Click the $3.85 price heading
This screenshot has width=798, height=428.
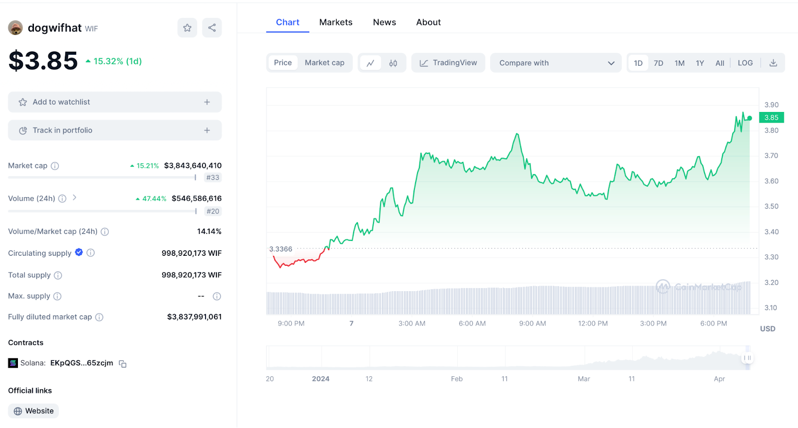pos(43,61)
